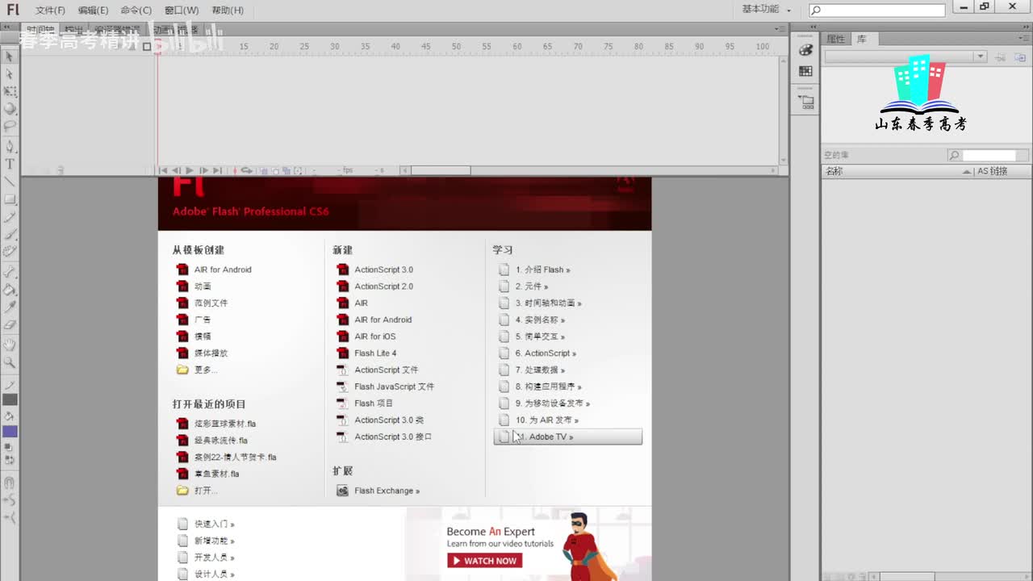Select the Pen tool
This screenshot has width=1033, height=581.
tap(10, 147)
